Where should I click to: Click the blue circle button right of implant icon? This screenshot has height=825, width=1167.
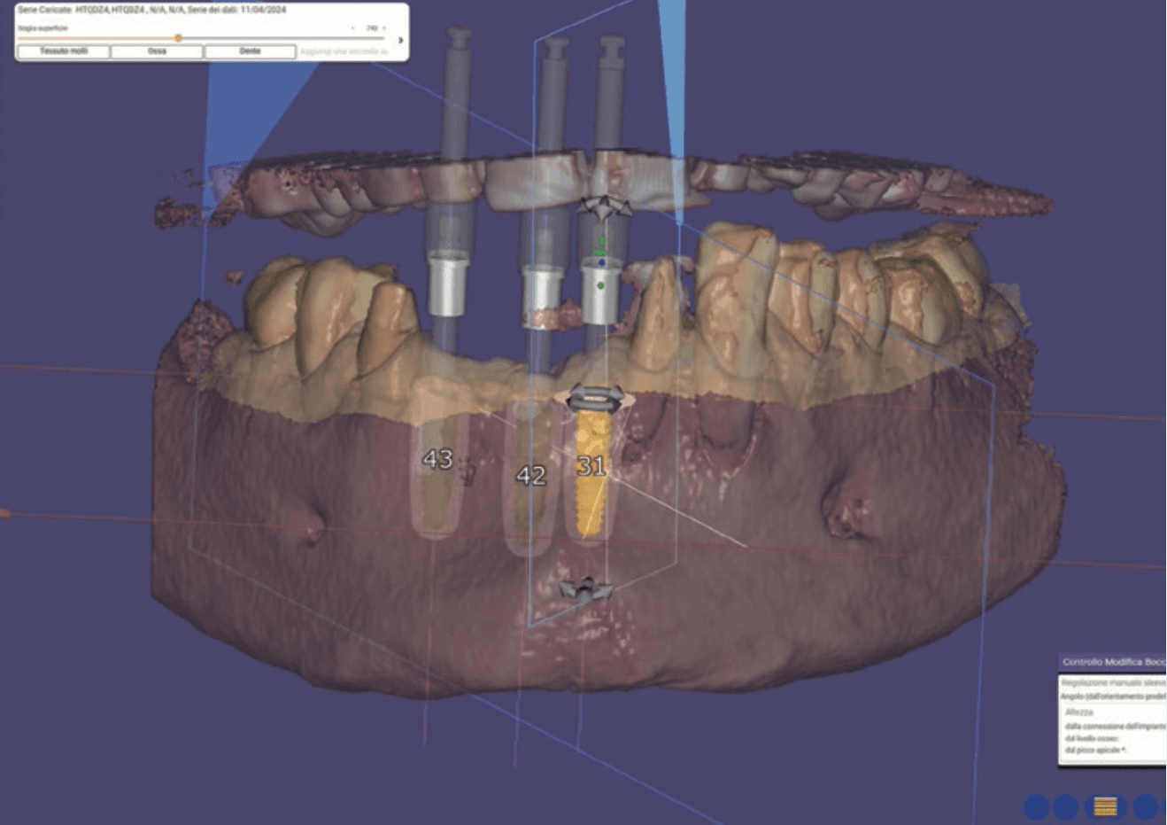tap(1146, 806)
